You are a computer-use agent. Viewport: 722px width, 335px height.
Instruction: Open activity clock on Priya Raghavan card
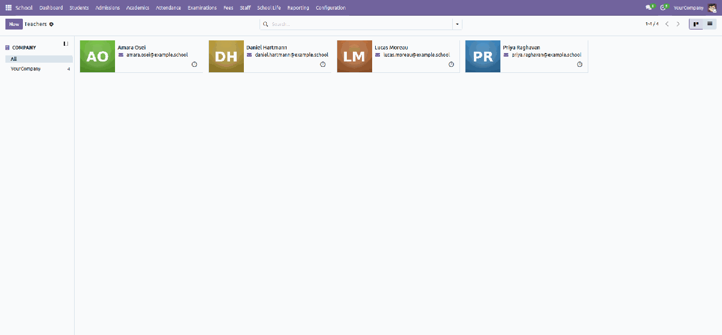pyautogui.click(x=580, y=64)
